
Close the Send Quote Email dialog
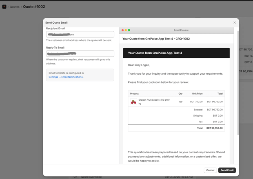pyautogui.click(x=235, y=22)
